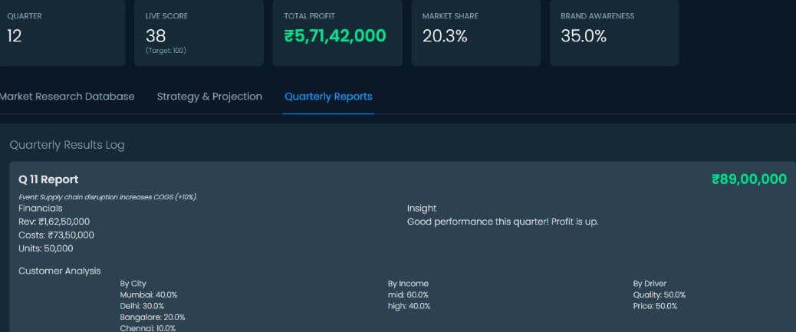Click the Brand Awareness 35.0% value
This screenshot has width=796, height=332.
pos(584,36)
